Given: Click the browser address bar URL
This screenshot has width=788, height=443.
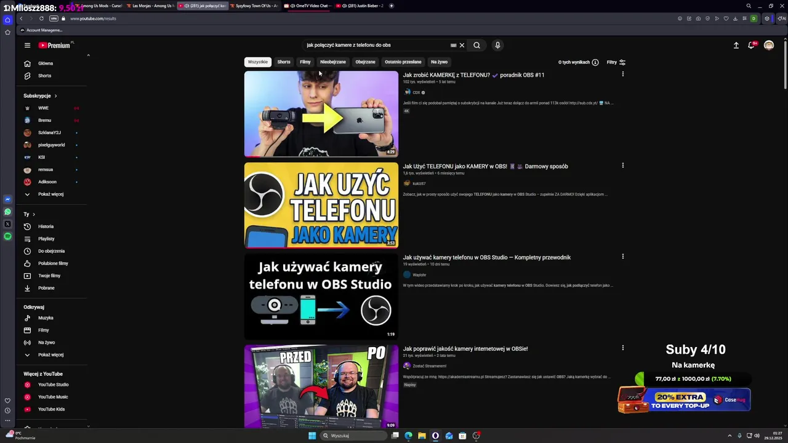Looking at the screenshot, I should (93, 18).
